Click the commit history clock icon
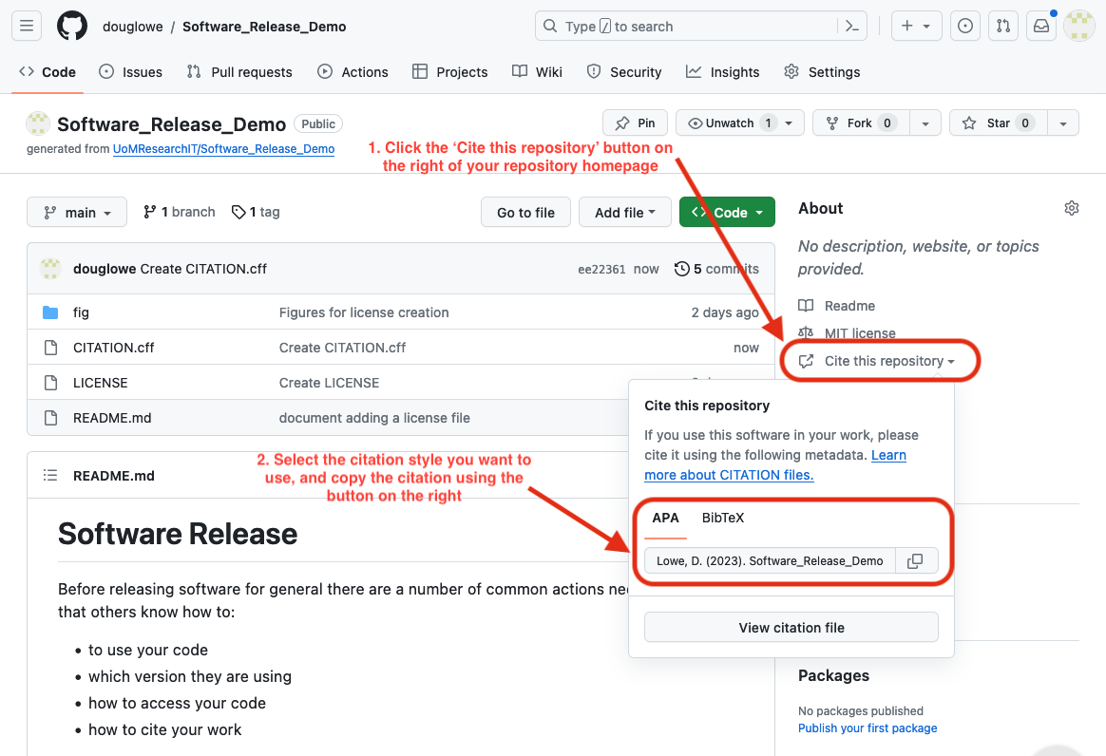Viewport: 1106px width, 756px height. click(681, 269)
